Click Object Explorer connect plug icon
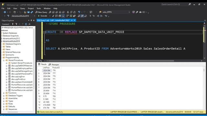The width and height of the screenshot is (207, 116). [x=13, y=24]
